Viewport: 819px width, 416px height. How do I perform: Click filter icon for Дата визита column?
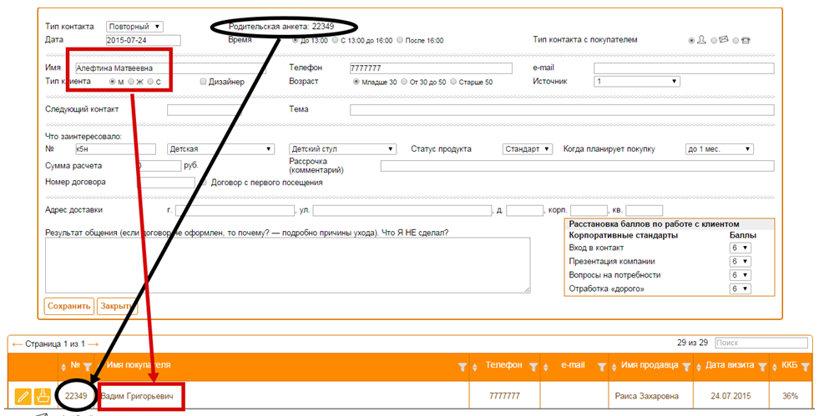click(x=762, y=367)
